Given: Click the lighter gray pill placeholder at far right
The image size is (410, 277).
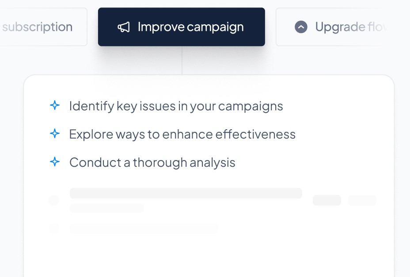Looking at the screenshot, I should click(362, 200).
